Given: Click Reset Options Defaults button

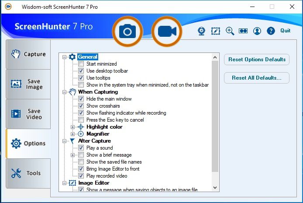Looking at the screenshot, I should pos(257,59).
